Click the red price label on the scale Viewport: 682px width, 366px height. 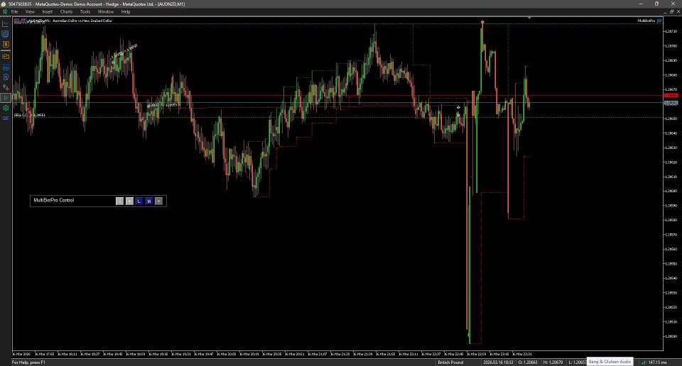pyautogui.click(x=671, y=95)
